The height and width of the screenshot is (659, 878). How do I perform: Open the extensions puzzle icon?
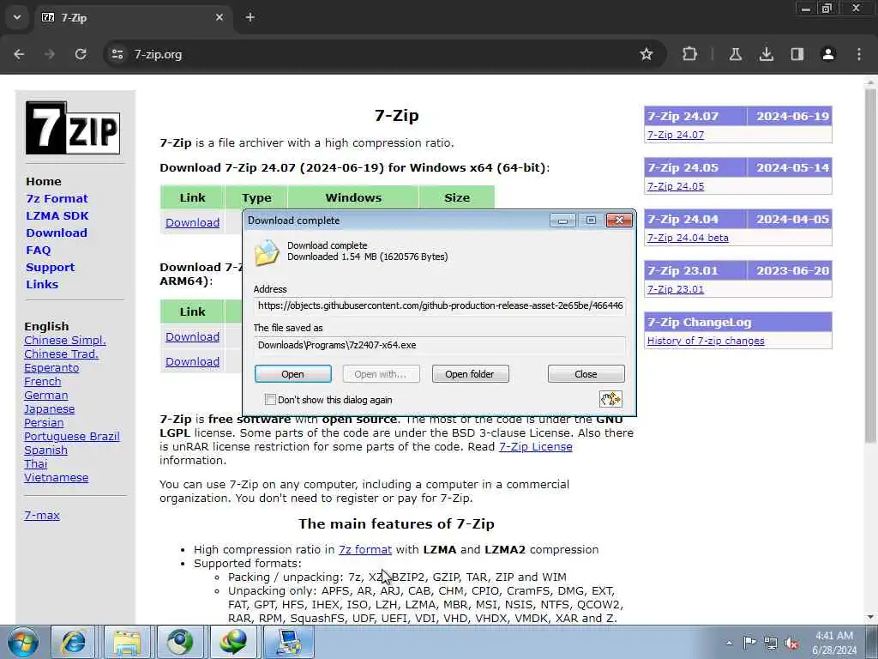(x=690, y=54)
